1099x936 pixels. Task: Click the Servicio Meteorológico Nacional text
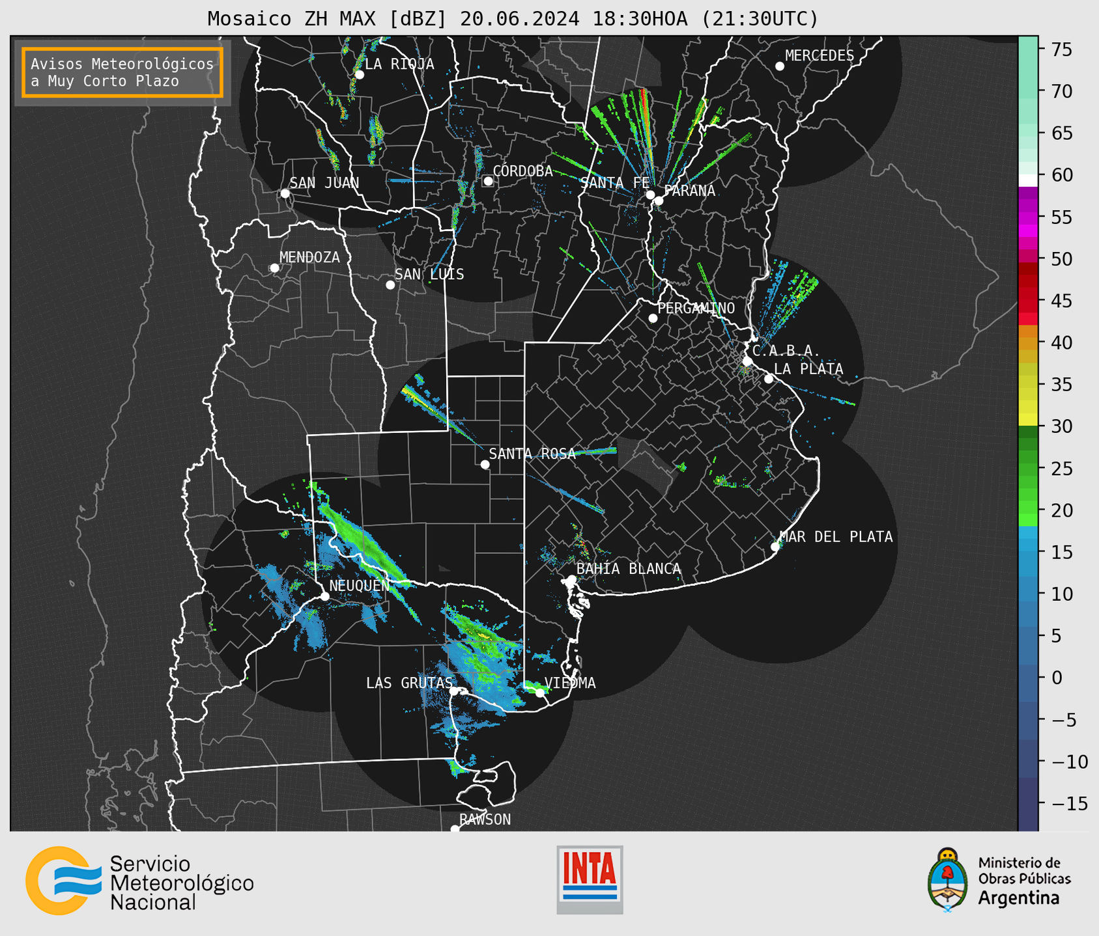click(x=182, y=883)
